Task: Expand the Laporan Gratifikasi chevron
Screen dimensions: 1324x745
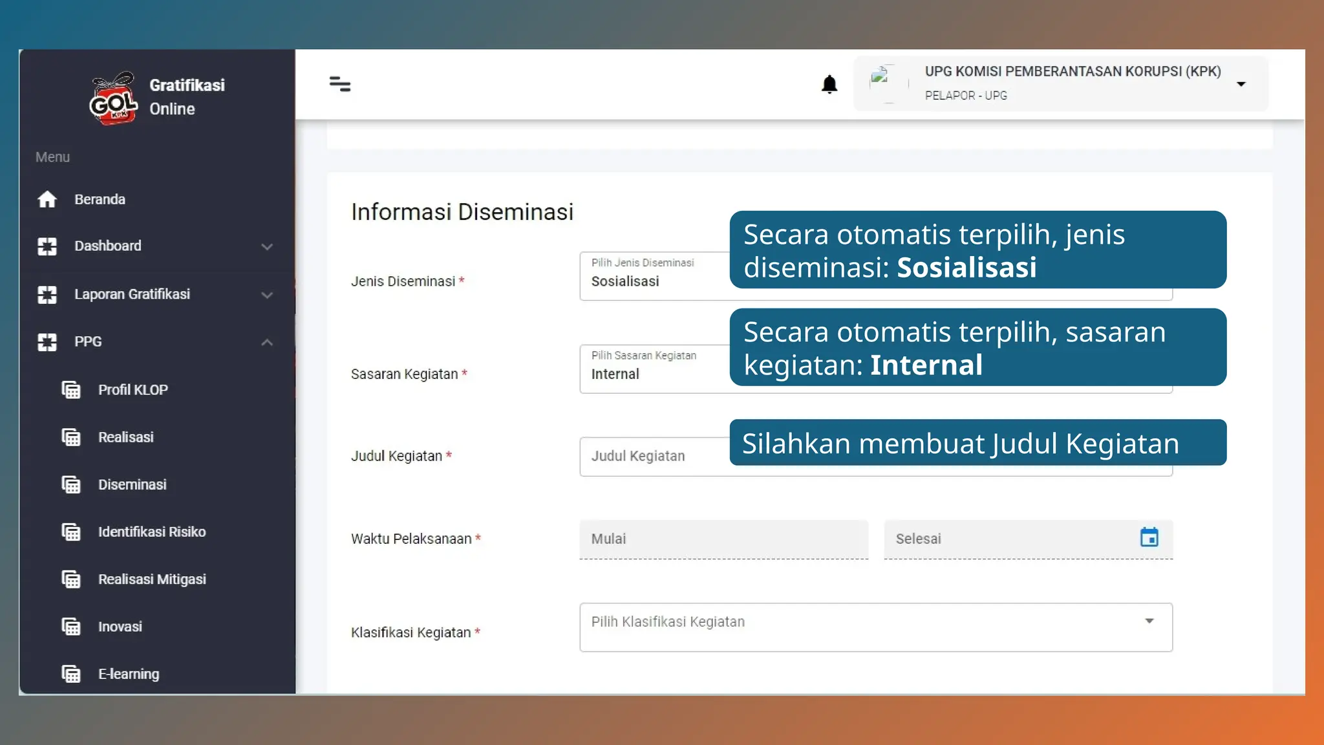Action: pyautogui.click(x=266, y=295)
